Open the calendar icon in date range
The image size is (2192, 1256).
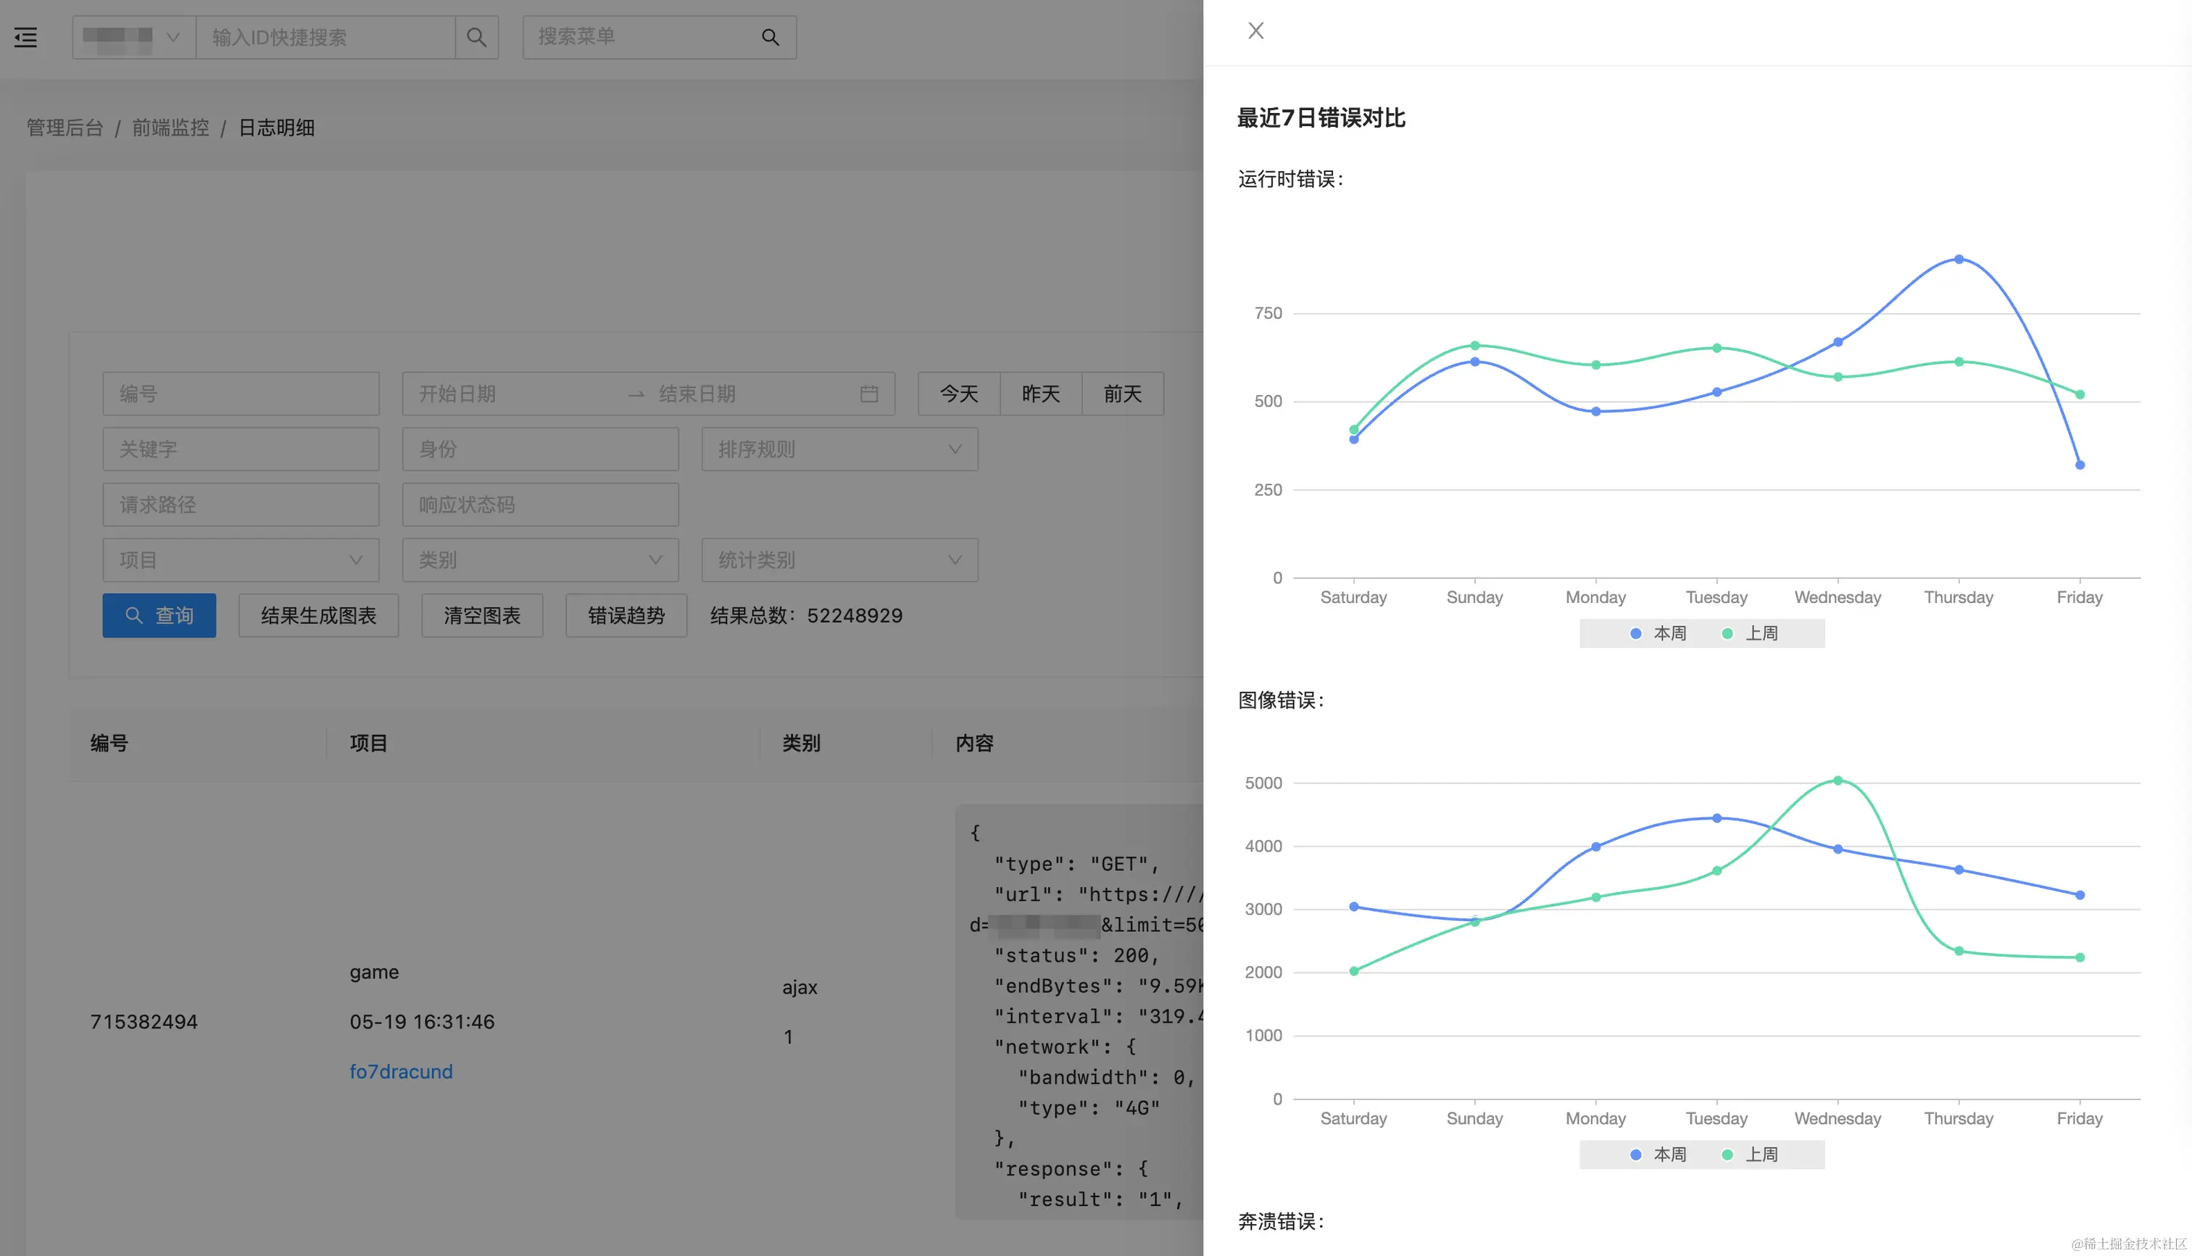pyautogui.click(x=868, y=394)
